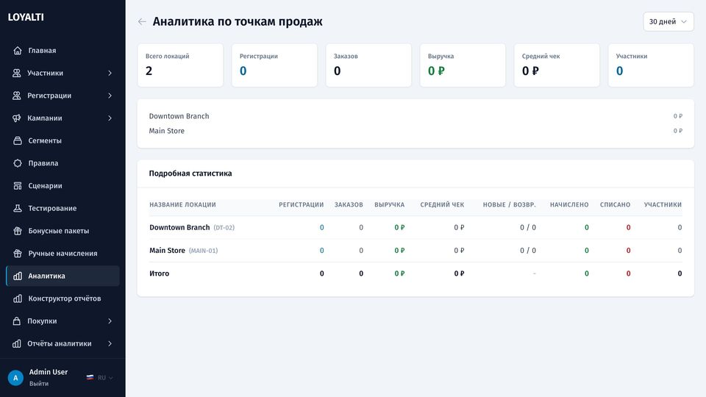This screenshot has height=397, width=706.
Task: Expand the Кампании submenu chevron
Action: coord(110,118)
